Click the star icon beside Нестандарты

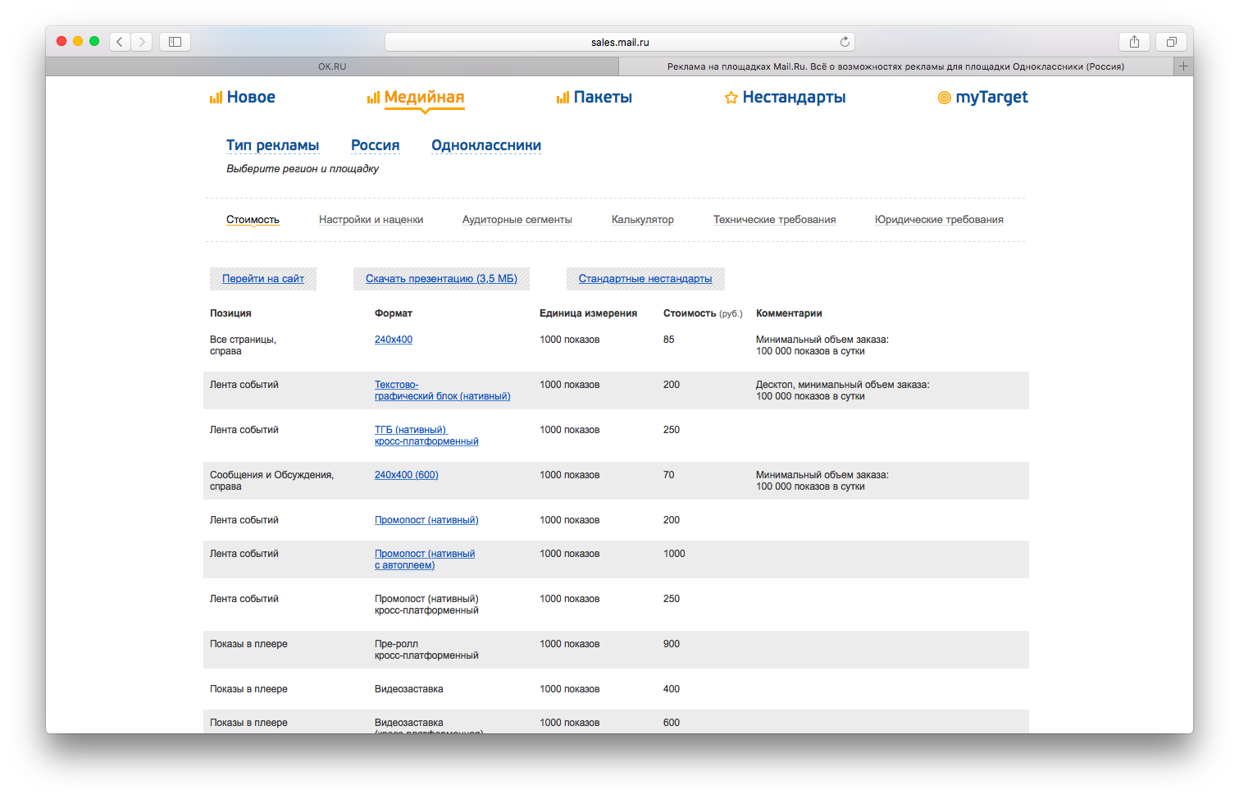point(731,98)
